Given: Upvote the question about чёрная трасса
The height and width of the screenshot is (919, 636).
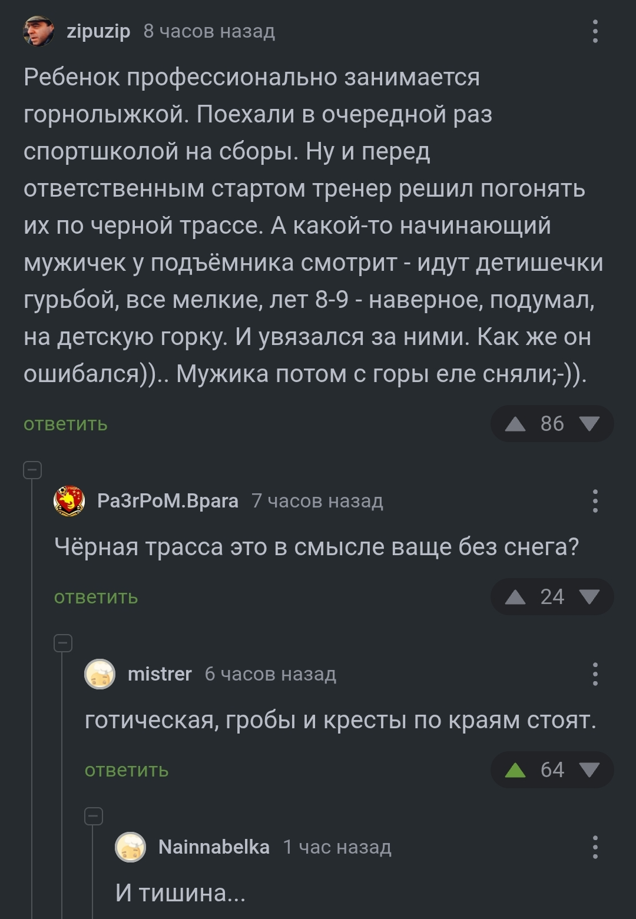Looking at the screenshot, I should [x=514, y=598].
